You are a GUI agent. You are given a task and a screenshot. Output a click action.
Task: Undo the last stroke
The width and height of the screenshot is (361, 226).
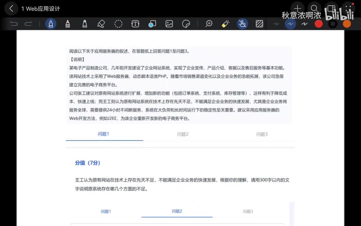(x=14, y=24)
